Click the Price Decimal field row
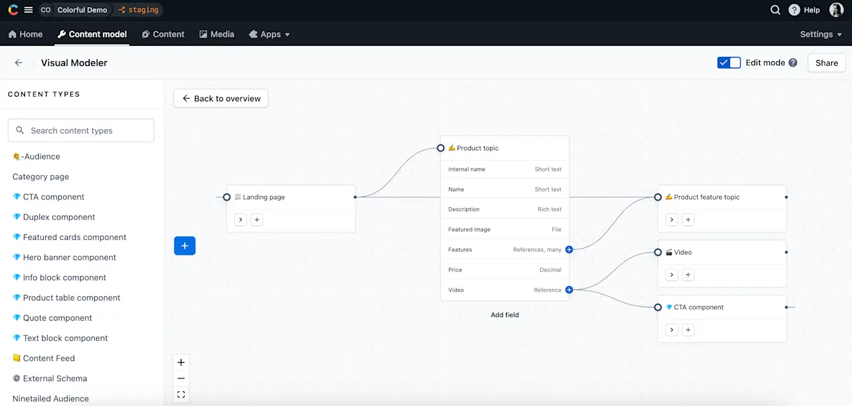 pyautogui.click(x=505, y=270)
